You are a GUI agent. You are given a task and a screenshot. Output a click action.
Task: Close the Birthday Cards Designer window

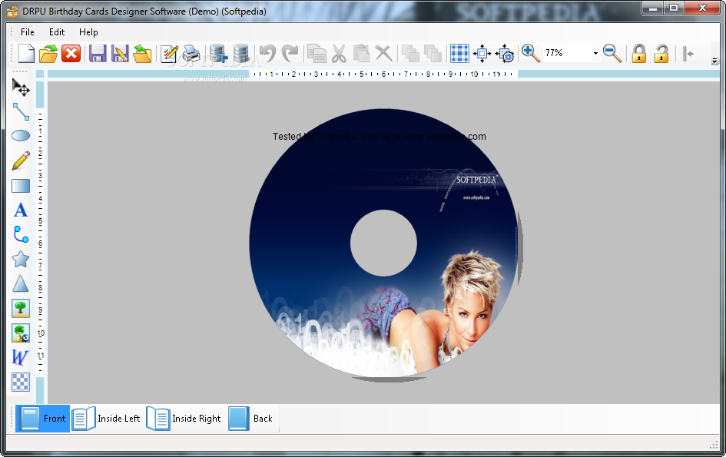702,8
